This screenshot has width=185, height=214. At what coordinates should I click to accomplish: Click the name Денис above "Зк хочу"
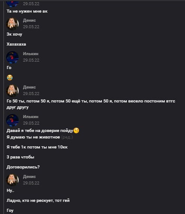(30, 20)
